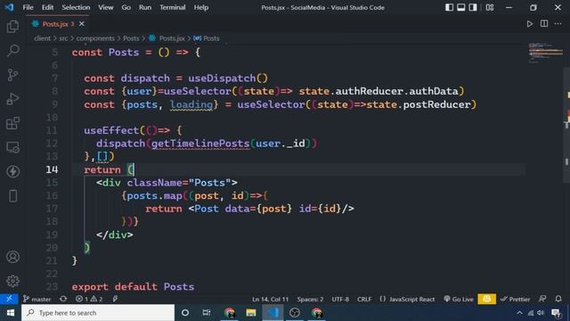Toggle the secondary side bar layout icon

coord(473,7)
